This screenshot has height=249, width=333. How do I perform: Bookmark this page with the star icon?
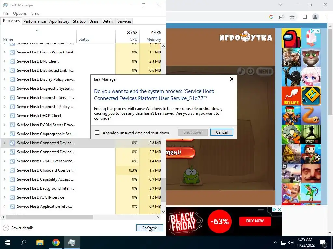pos(292,17)
